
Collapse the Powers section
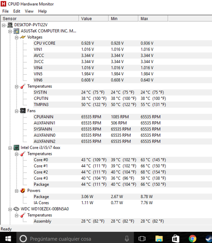click(x=17, y=191)
